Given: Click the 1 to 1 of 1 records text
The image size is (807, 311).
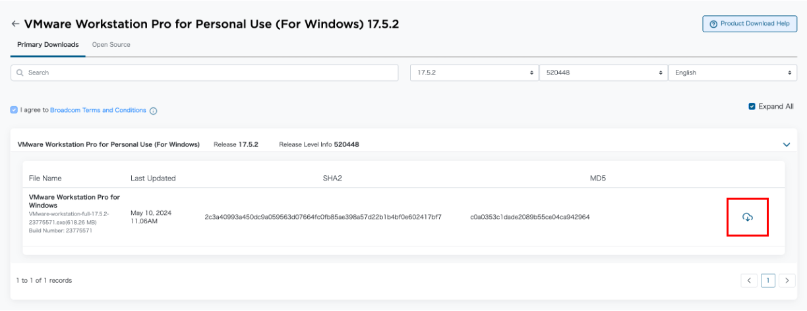Looking at the screenshot, I should pos(44,281).
